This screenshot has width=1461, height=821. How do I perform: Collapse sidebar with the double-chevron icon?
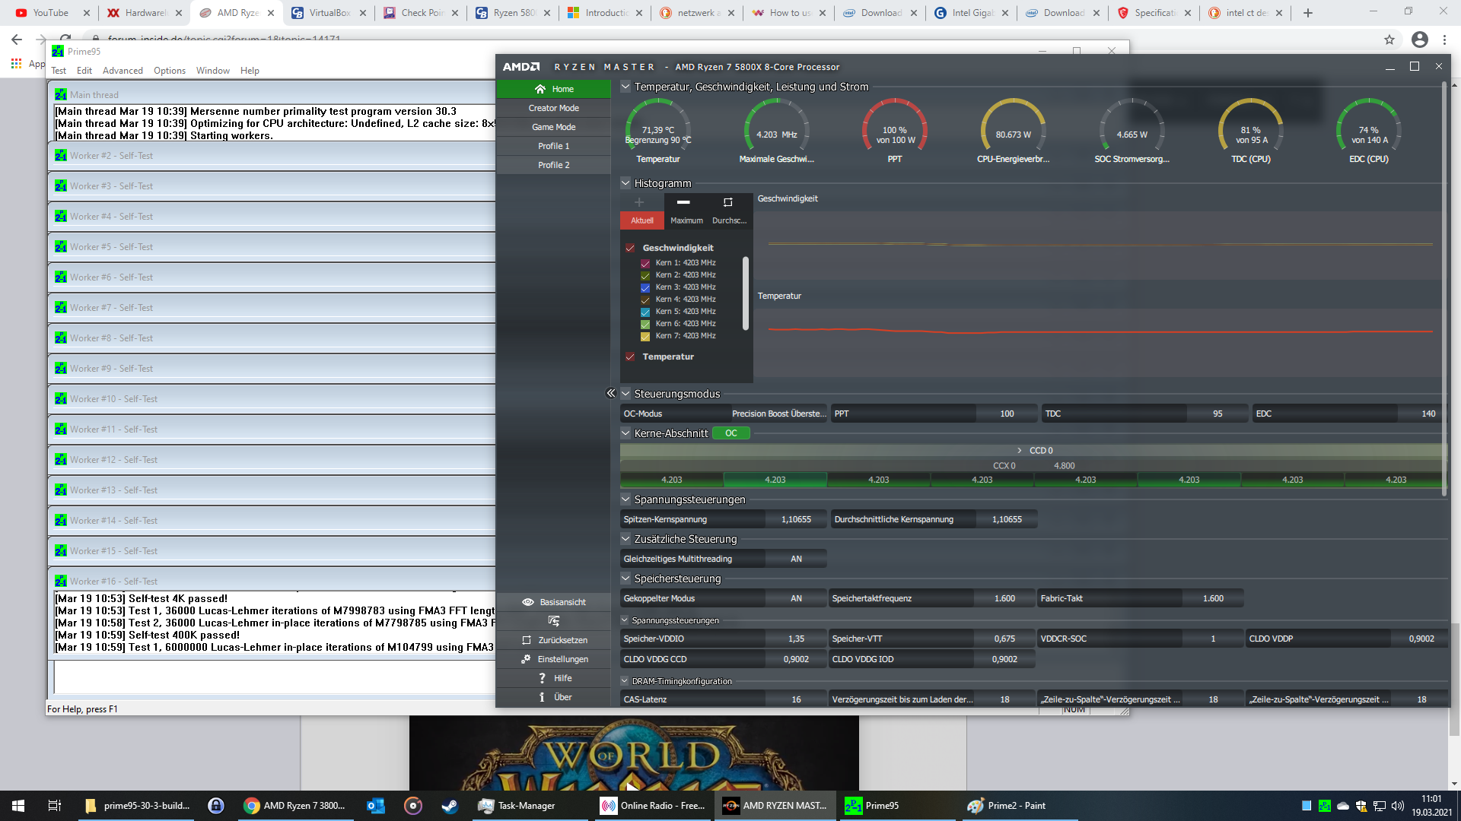click(x=610, y=393)
